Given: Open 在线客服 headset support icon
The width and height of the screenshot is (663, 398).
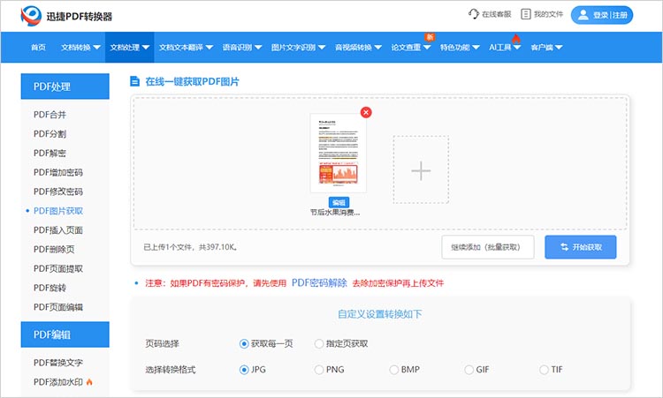Looking at the screenshot, I should point(473,14).
